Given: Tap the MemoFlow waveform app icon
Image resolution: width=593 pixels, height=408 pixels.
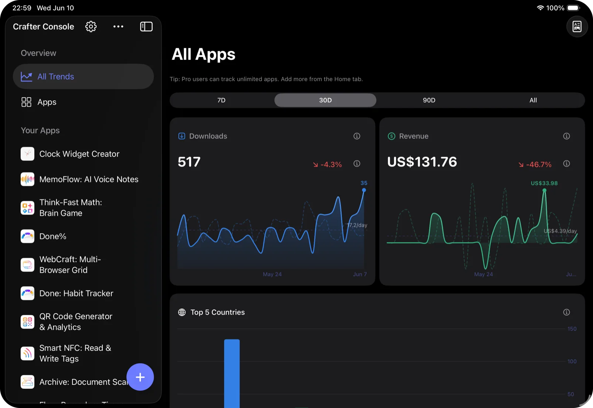Looking at the screenshot, I should click(27, 179).
